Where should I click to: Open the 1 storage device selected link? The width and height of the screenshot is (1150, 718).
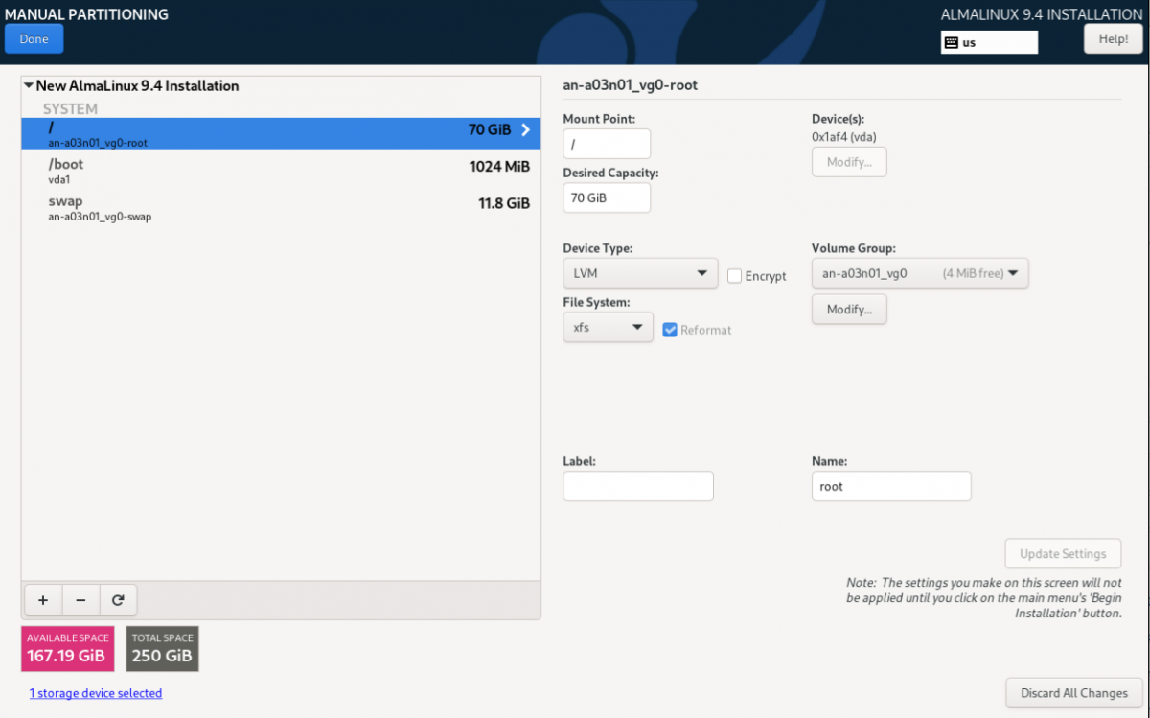96,693
